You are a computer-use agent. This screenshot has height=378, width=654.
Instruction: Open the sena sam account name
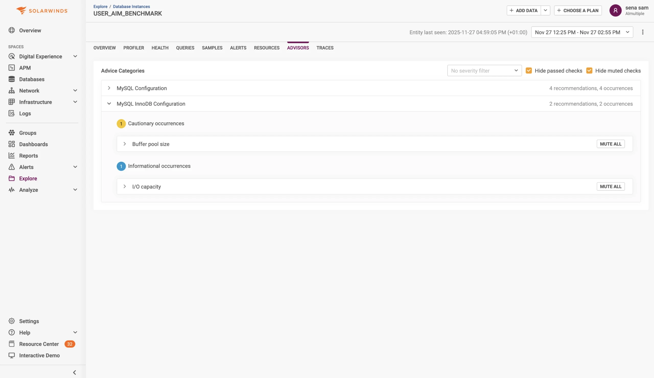[637, 8]
